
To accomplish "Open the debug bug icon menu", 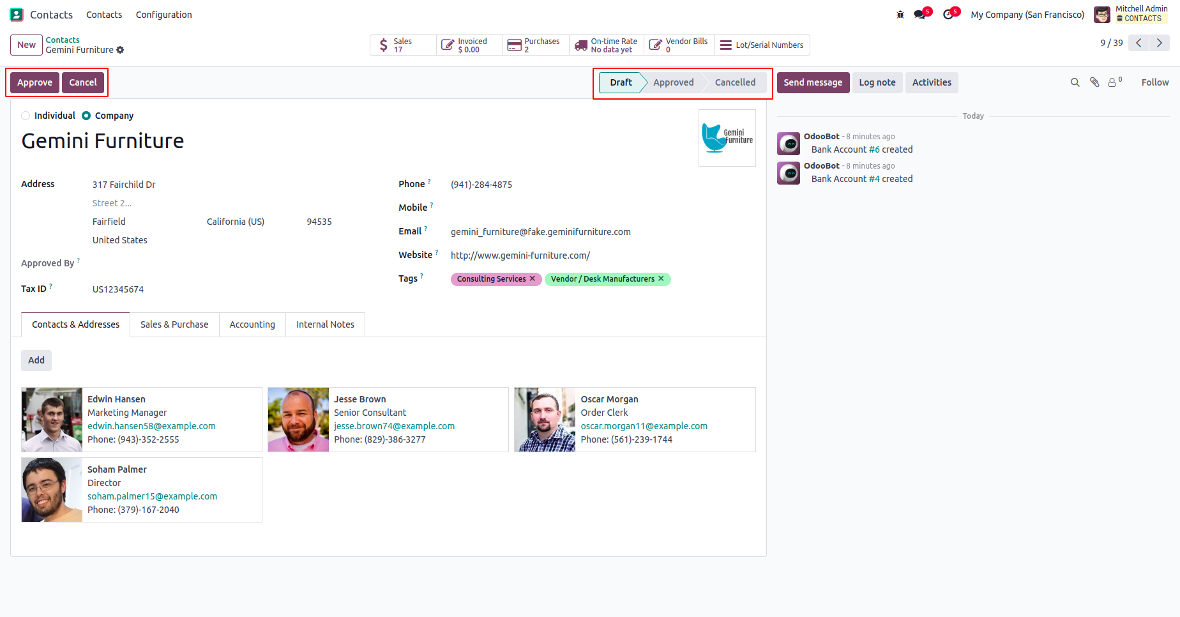I will pos(900,15).
